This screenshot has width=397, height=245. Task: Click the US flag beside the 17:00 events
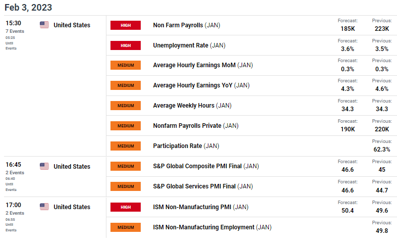click(44, 207)
